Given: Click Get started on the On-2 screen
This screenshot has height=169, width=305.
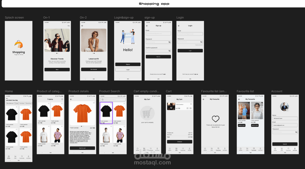Looking at the screenshot, I should pyautogui.click(x=94, y=69).
